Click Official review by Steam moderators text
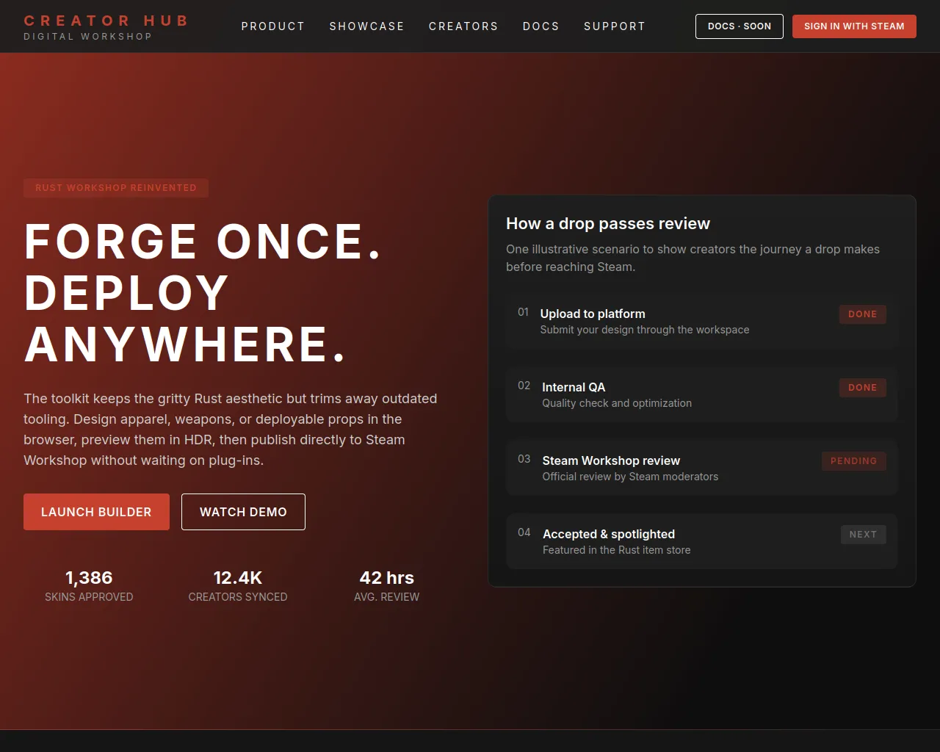The image size is (940, 752). pos(630,477)
